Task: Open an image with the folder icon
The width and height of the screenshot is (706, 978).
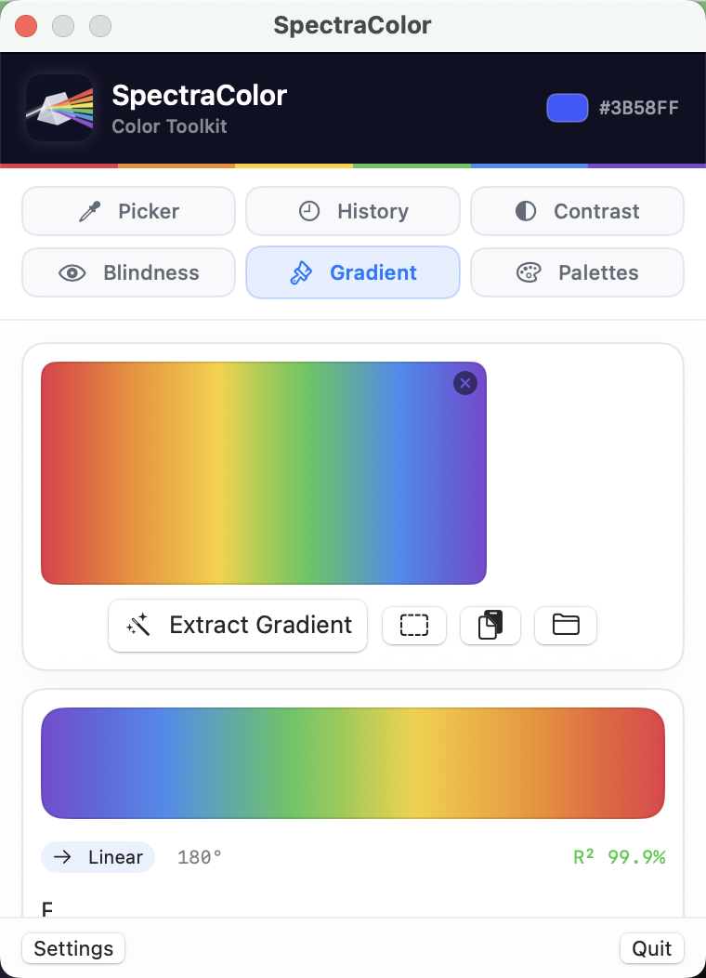Action: (x=566, y=626)
